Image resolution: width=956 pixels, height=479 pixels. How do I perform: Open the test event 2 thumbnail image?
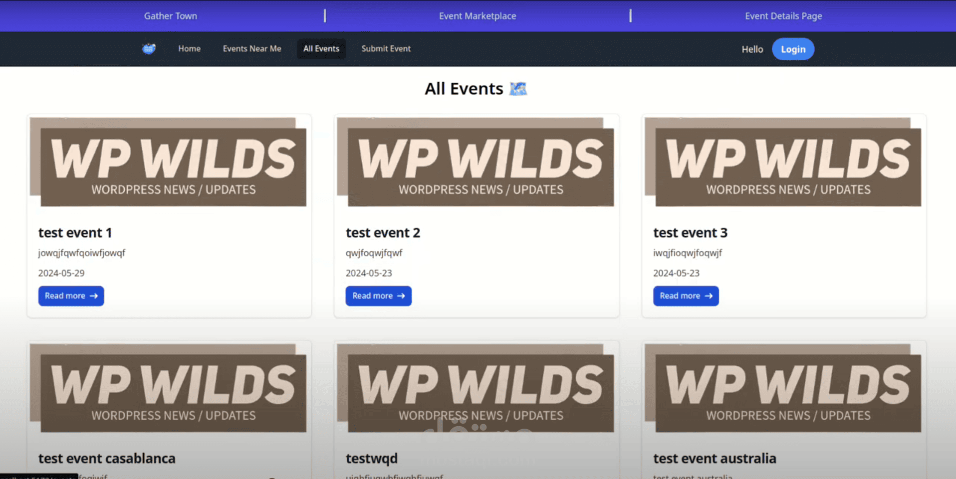(476, 162)
